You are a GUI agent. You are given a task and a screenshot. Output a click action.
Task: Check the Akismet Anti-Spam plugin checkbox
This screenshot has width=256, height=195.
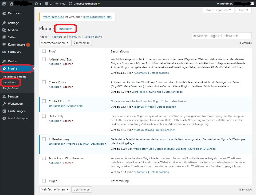[44, 59]
